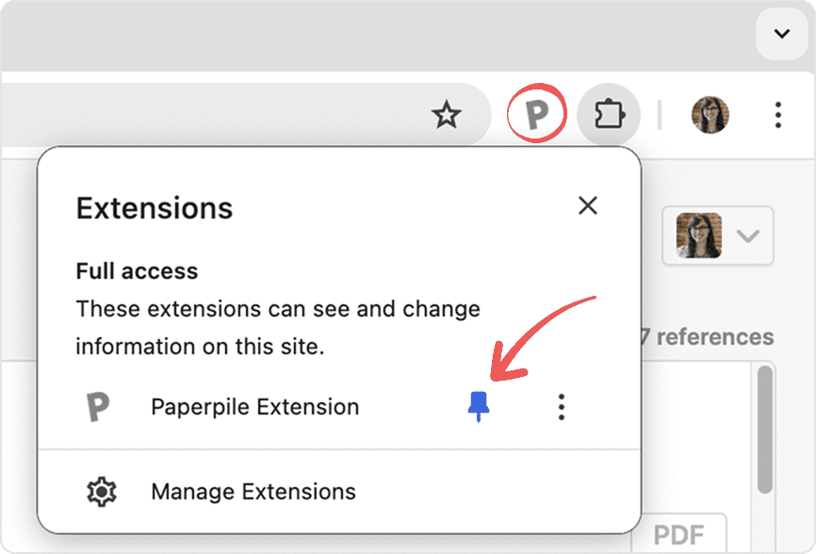Screen dimensions: 816x554
Task: Open the tab search chevron dropdown
Action: [x=781, y=35]
